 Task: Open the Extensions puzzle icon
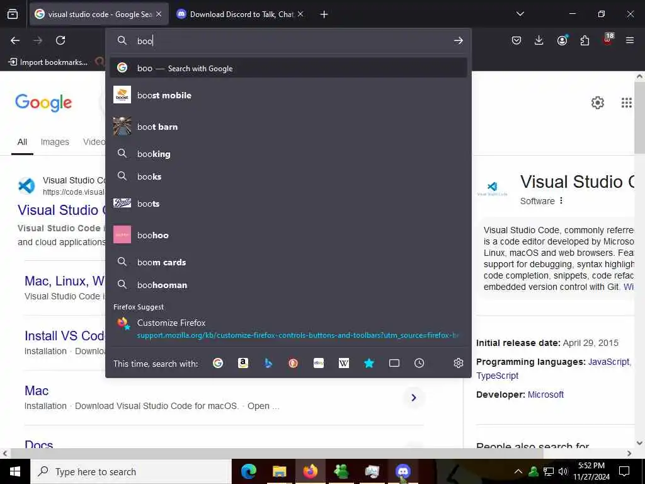click(x=585, y=40)
